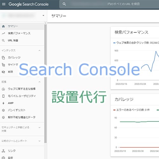Click the blue ウェブ検索の合計クリック数 legend
This screenshot has height=159, width=159.
click(x=136, y=43)
